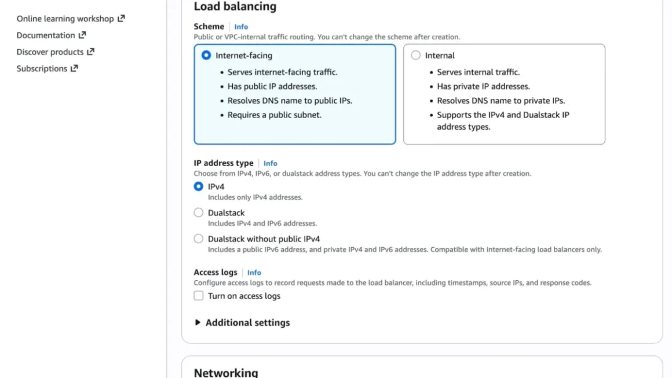The width and height of the screenshot is (672, 378).
Task: Open Info link next to Scheme
Action: click(241, 27)
